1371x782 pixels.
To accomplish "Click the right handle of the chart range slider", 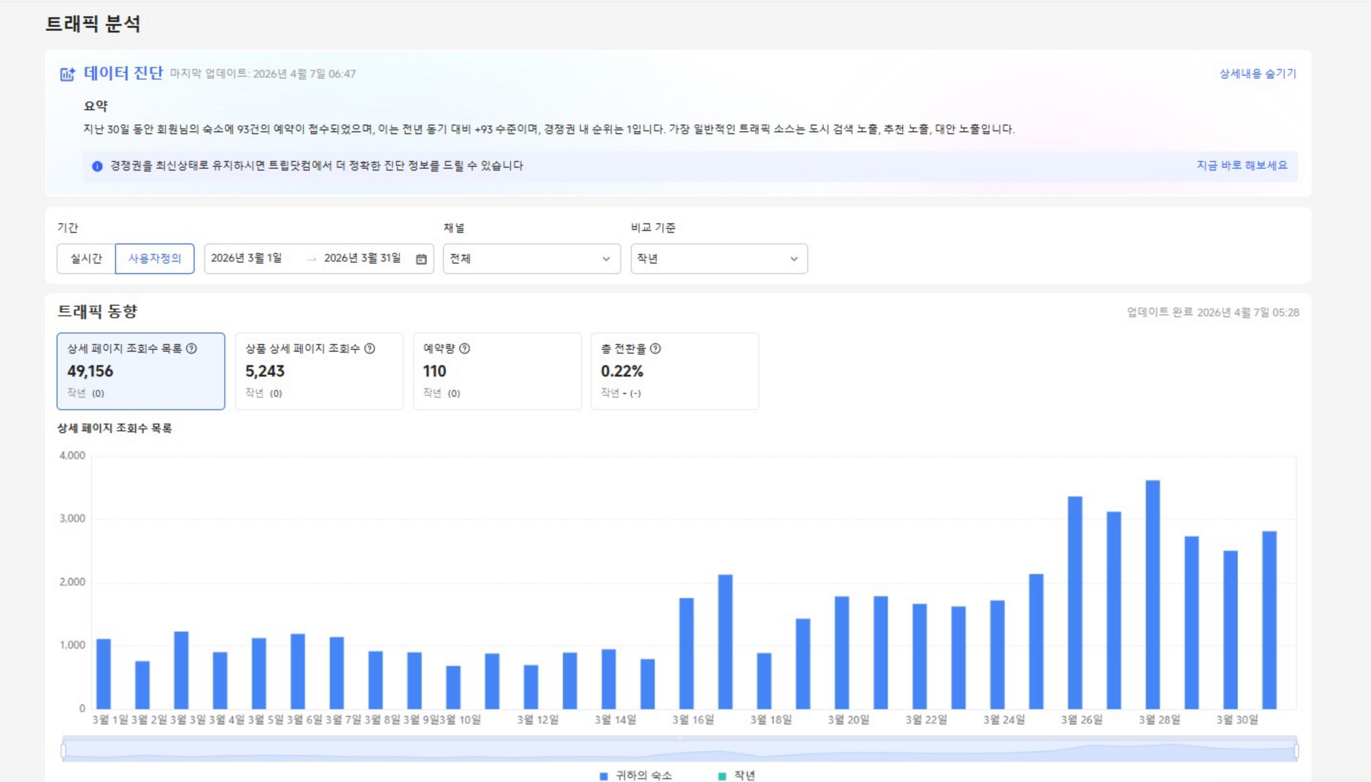I will (x=1296, y=751).
